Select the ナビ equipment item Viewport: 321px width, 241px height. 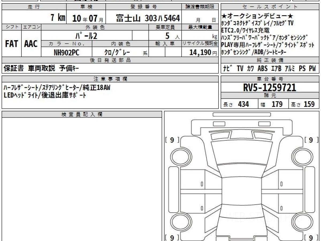click(228, 69)
